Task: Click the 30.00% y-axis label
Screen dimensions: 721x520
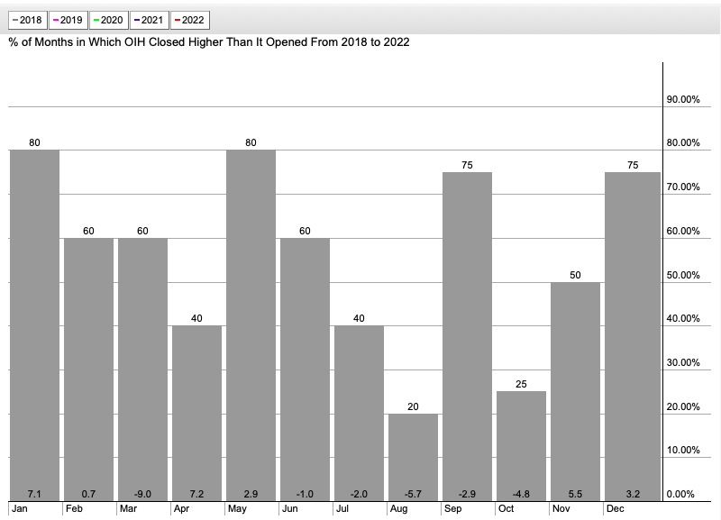Action: (683, 362)
